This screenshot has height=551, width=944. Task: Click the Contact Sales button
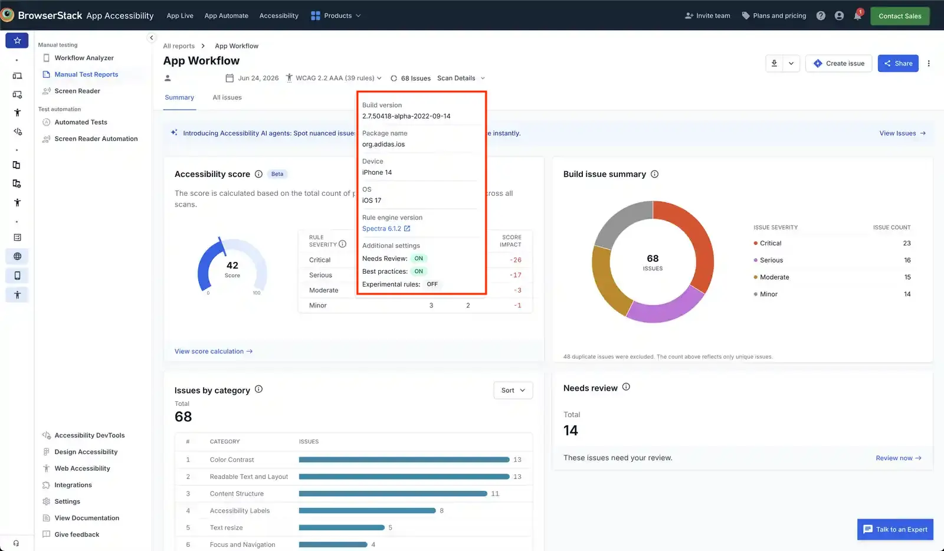tap(900, 16)
